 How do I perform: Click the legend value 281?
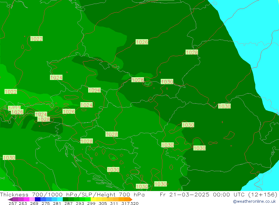tap(57, 203)
